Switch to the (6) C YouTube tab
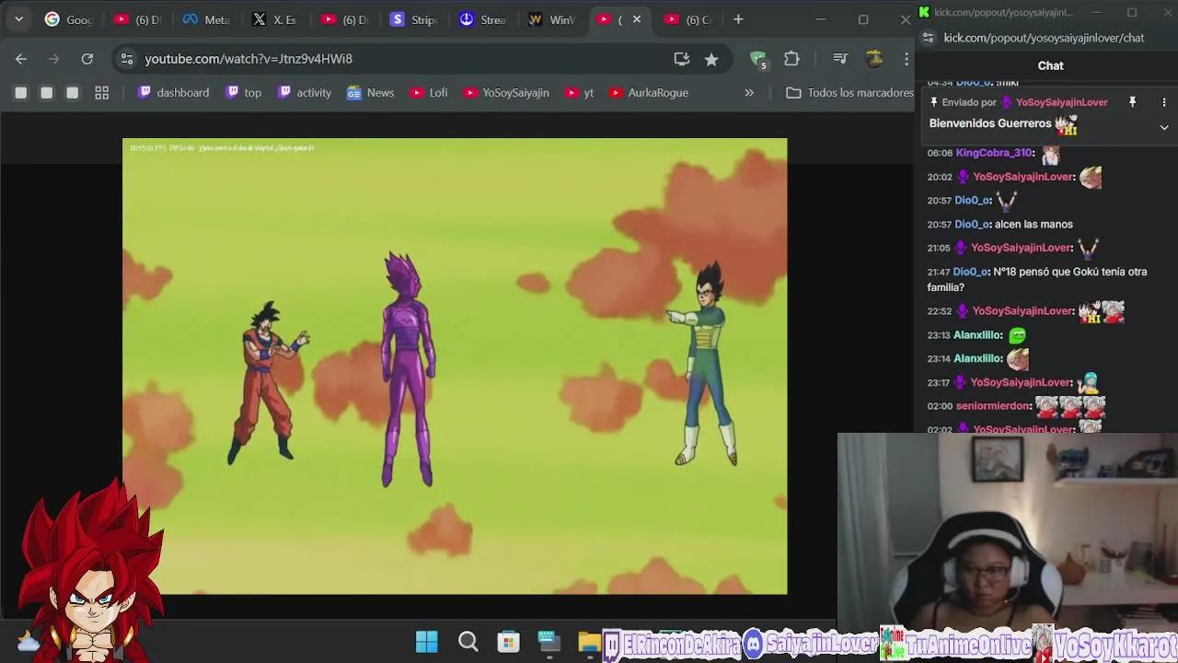1178x663 pixels. tap(688, 19)
